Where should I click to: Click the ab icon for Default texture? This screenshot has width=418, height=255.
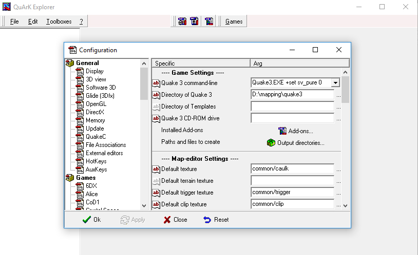click(156, 169)
